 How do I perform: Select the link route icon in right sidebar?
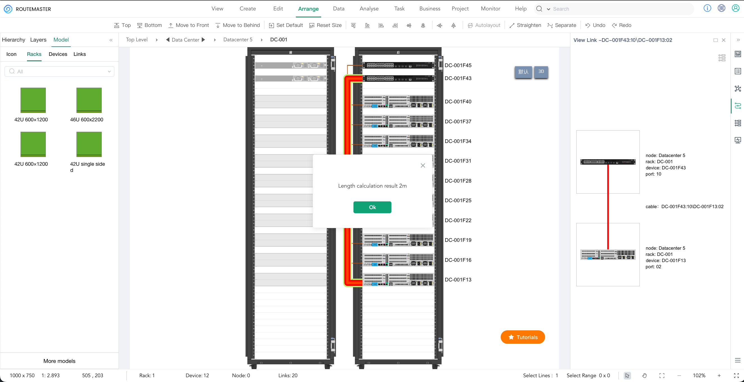738,106
